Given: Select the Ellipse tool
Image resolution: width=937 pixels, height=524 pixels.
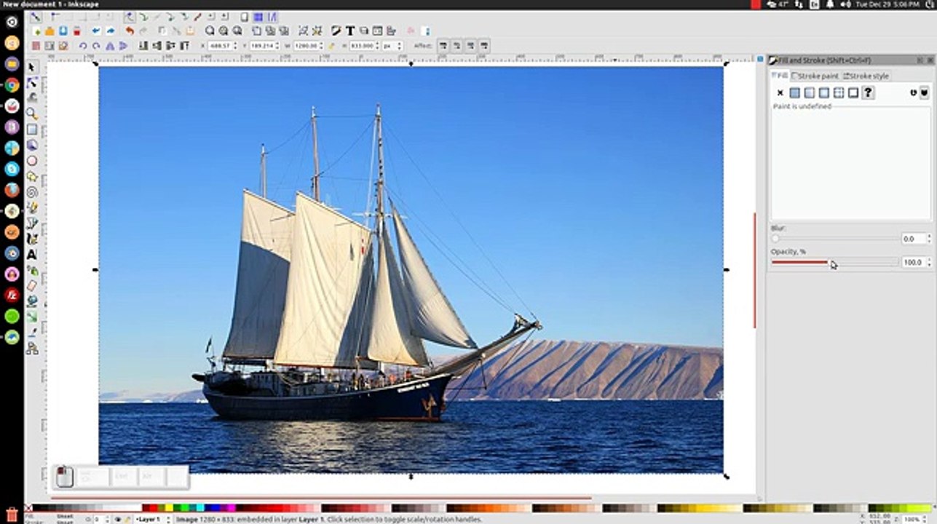Looking at the screenshot, I should pyautogui.click(x=32, y=161).
